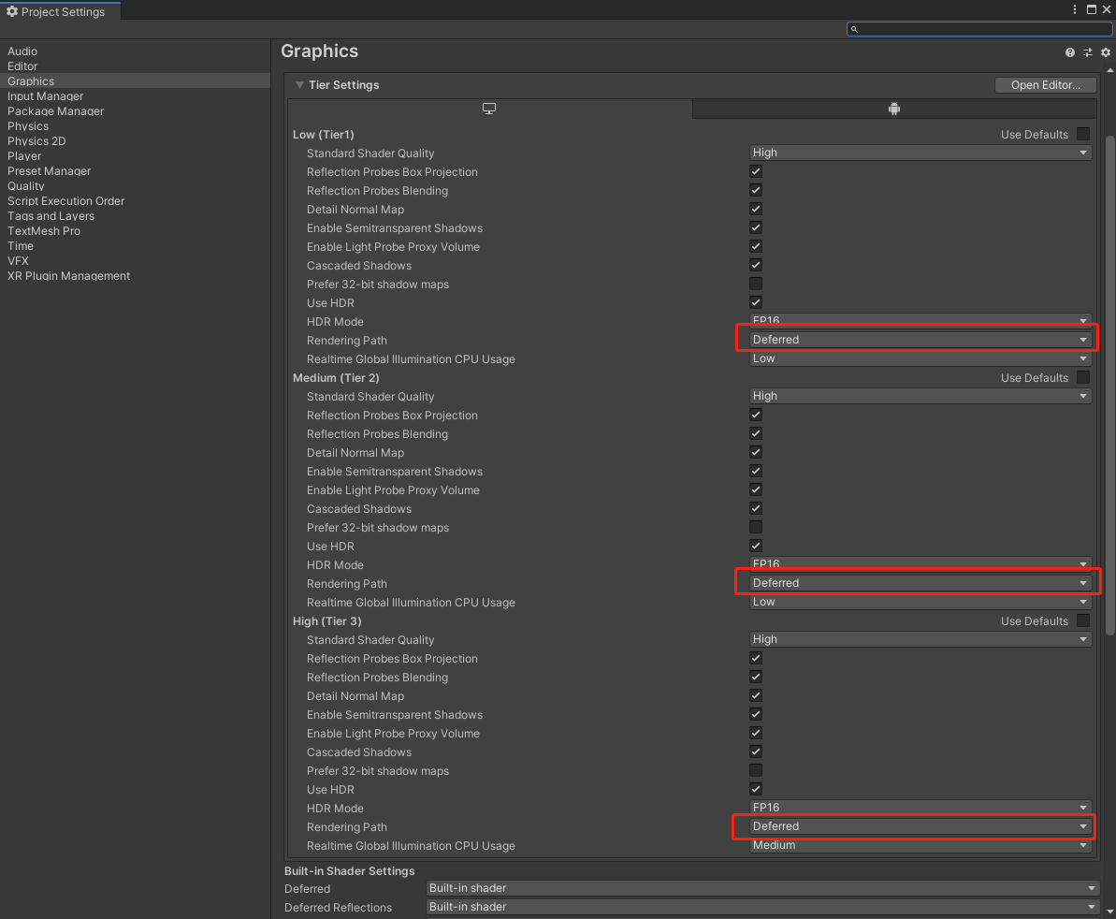Switch to the Android platform tab
Image resolution: width=1116 pixels, height=919 pixels.
pos(894,109)
